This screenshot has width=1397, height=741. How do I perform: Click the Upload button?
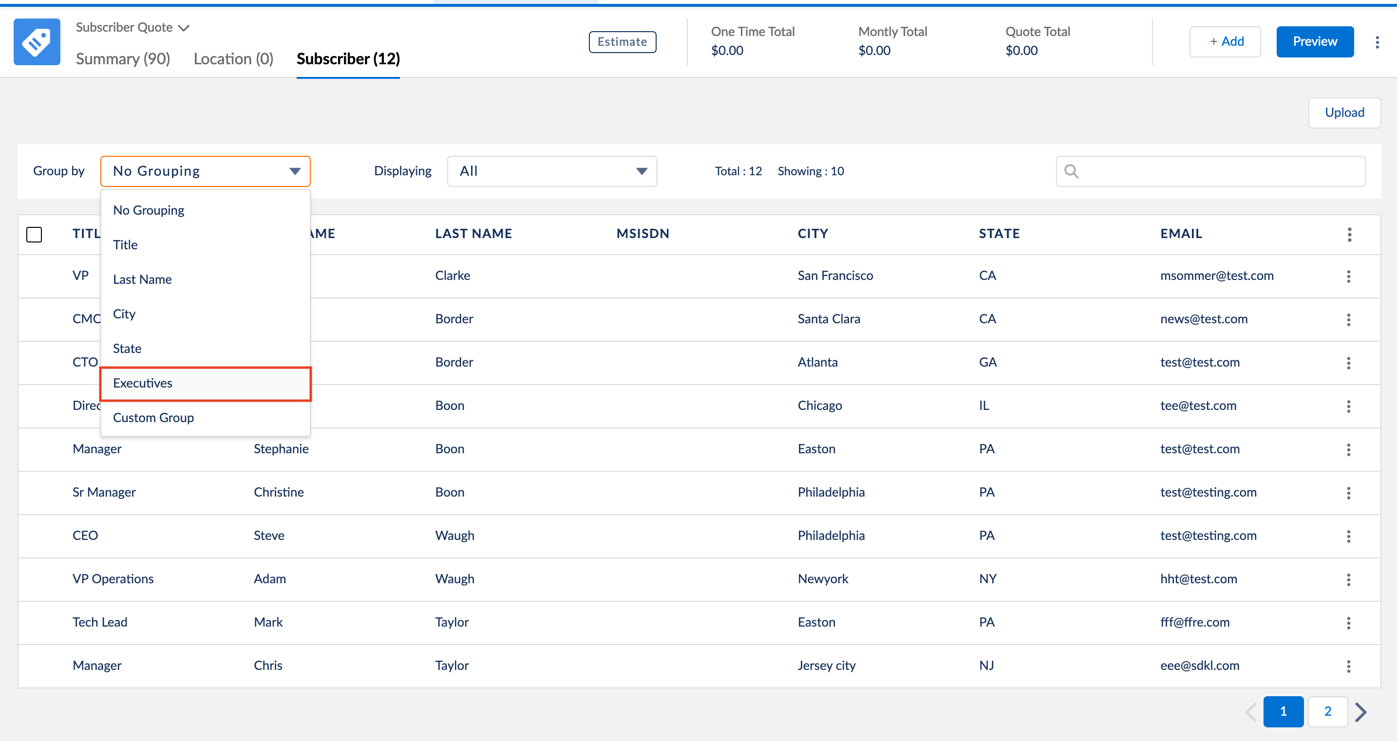(1344, 113)
